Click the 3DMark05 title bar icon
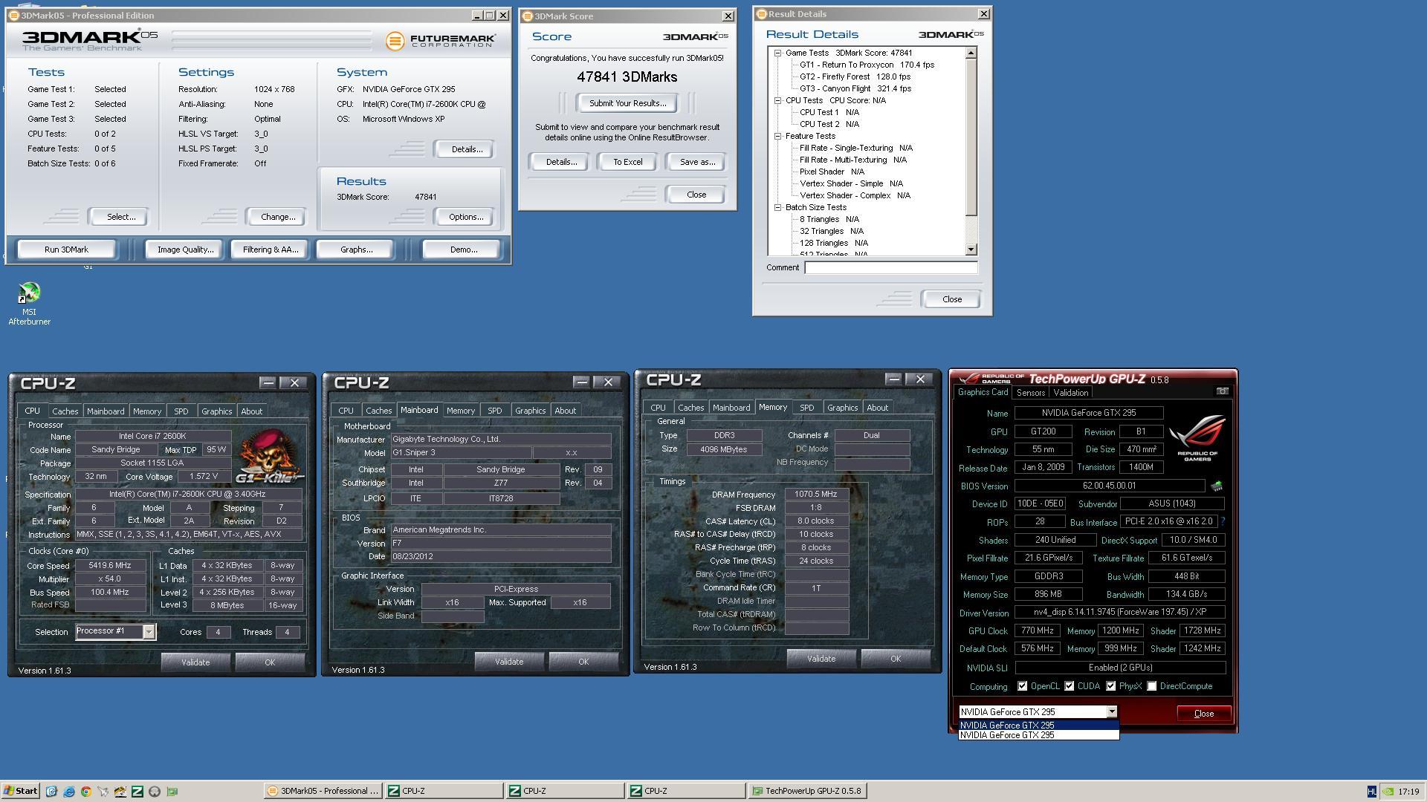1427x802 pixels. [13, 16]
